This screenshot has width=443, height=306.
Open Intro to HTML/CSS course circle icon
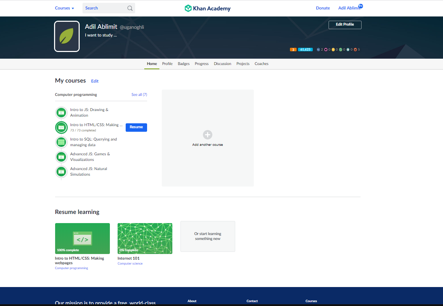pos(61,127)
